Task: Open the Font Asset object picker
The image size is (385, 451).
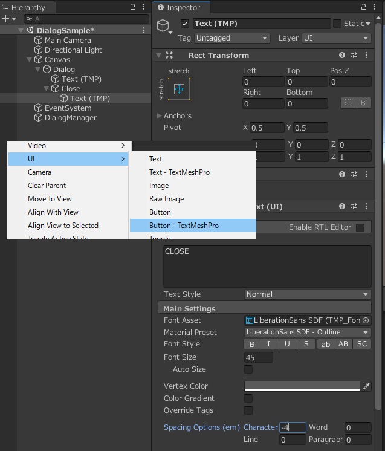Action: click(x=366, y=320)
